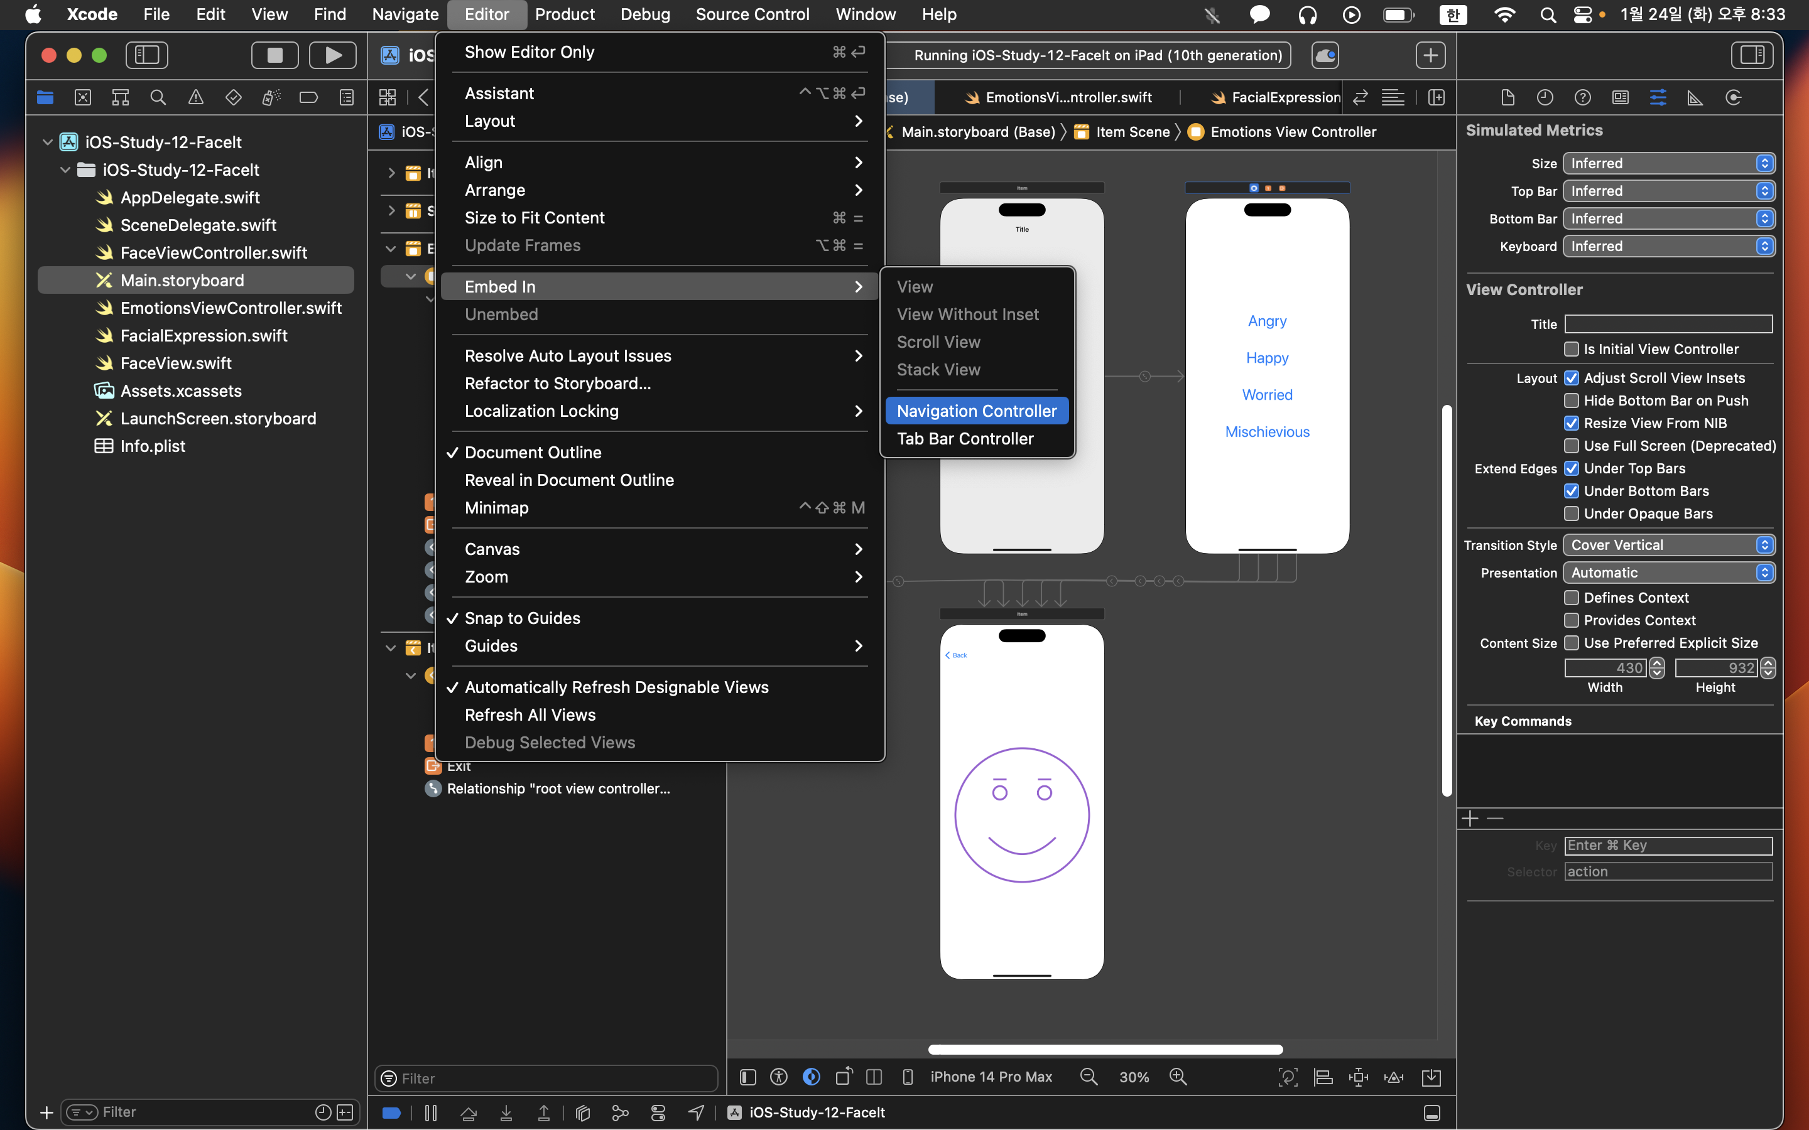Click the Angry button in storyboard
This screenshot has height=1130, width=1809.
tap(1267, 321)
